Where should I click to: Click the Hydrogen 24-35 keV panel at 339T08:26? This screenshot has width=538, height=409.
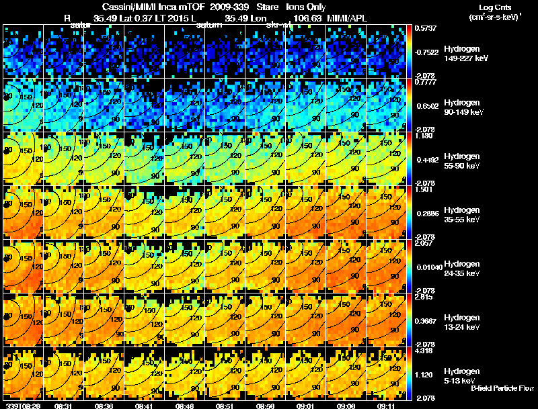23,266
